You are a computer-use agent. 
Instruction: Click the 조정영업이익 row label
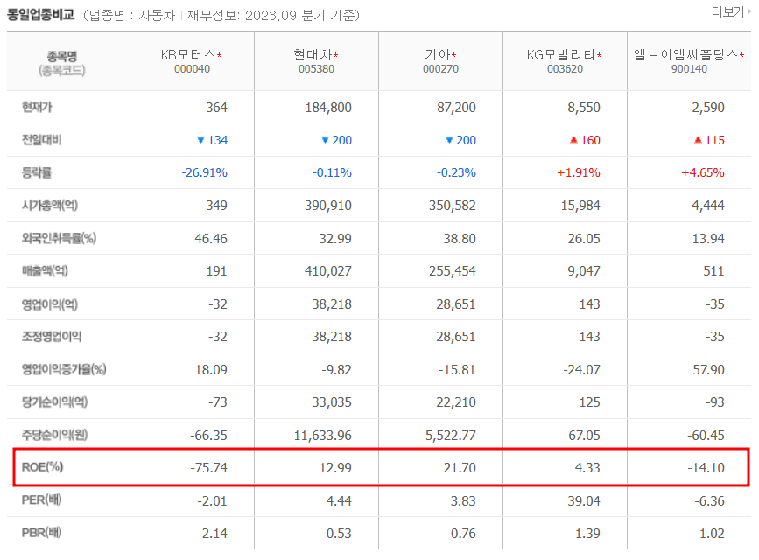52,337
